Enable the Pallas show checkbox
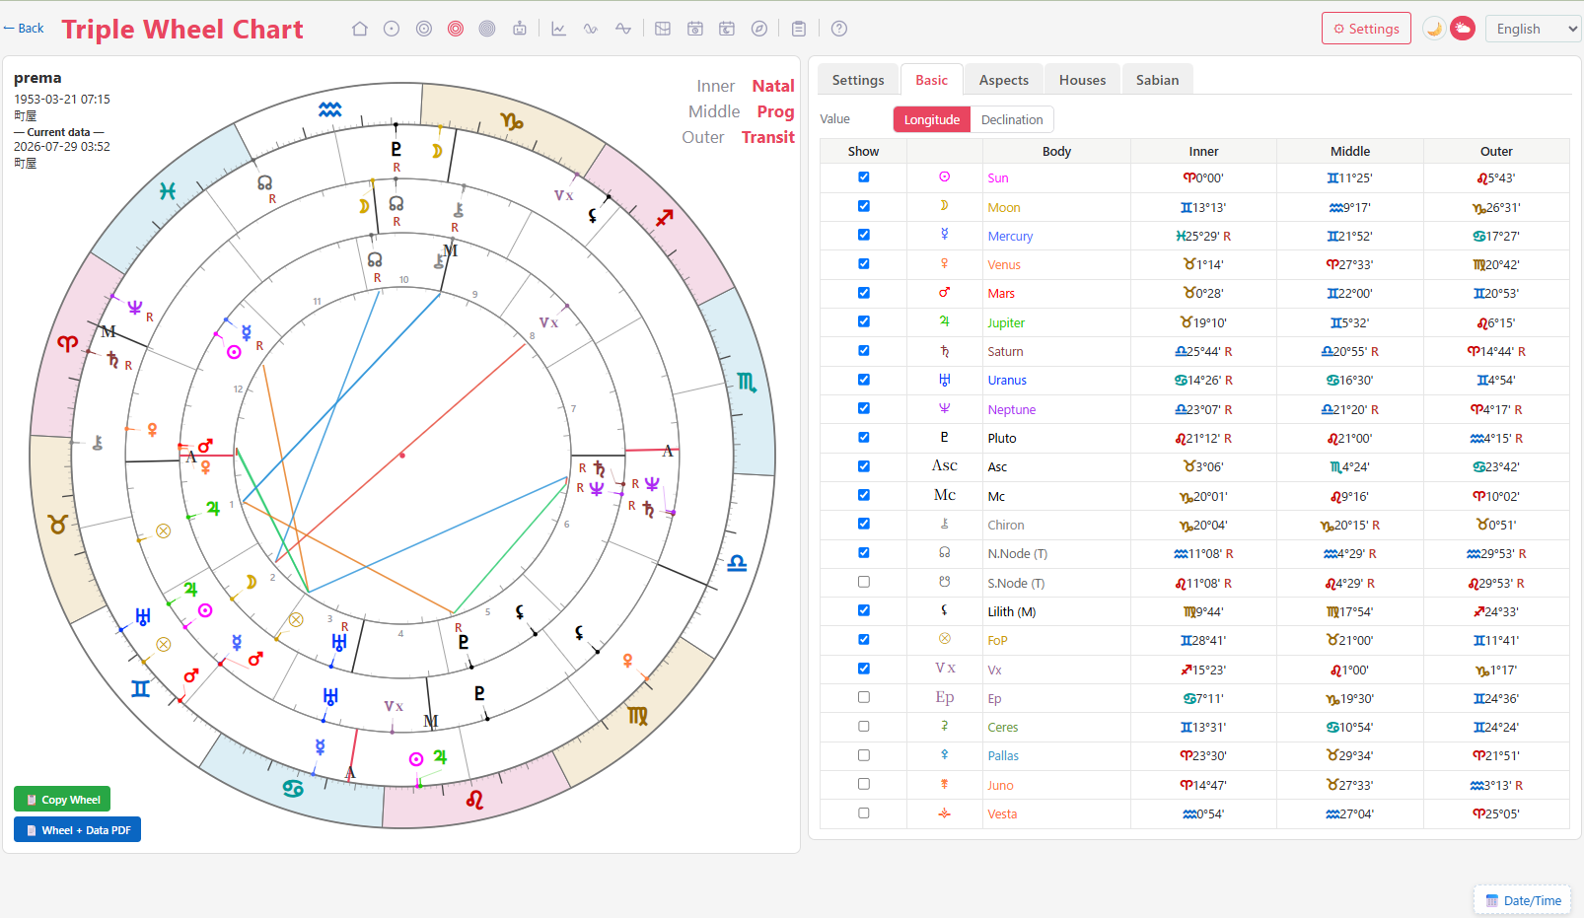Image resolution: width=1584 pixels, height=918 pixels. pyautogui.click(x=863, y=755)
